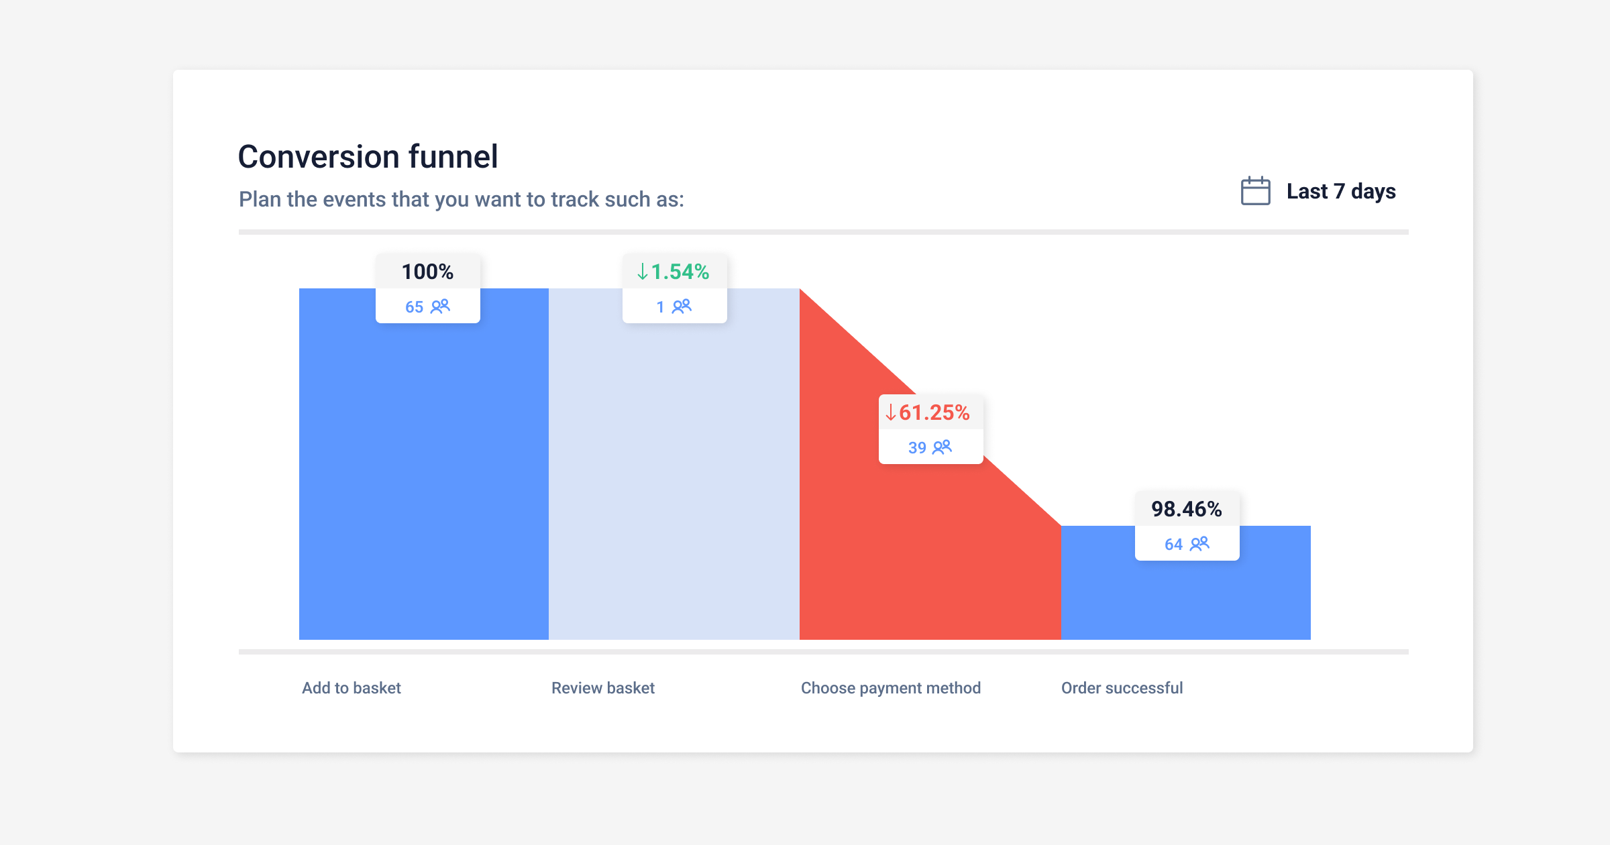Click the 61.25% drop-off badge
This screenshot has height=845, width=1610.
931,414
